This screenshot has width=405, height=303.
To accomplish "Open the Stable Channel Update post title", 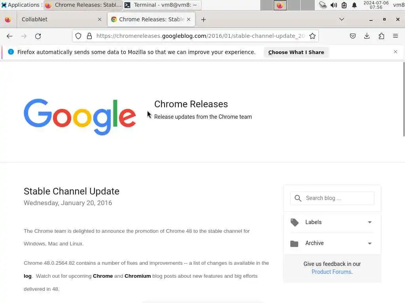I will click(x=72, y=191).
